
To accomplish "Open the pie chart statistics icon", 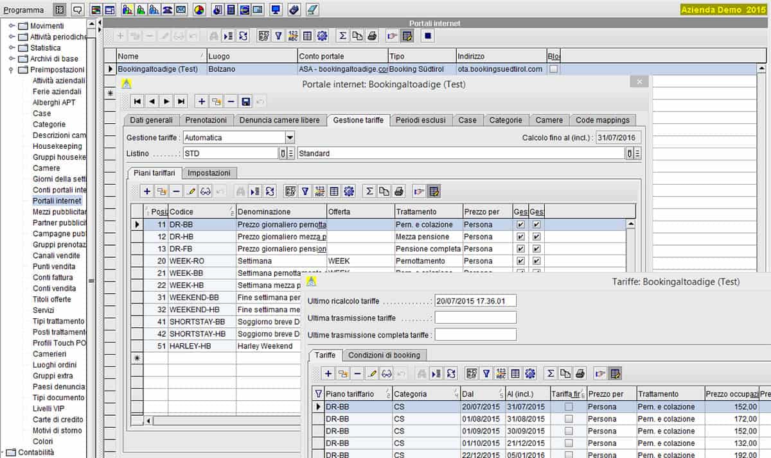I will [x=199, y=10].
